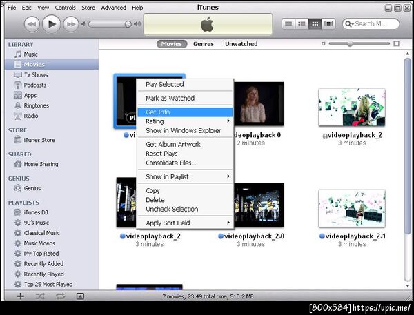The image size is (414, 315).
Task: Open the Controls menu
Action: pos(66,8)
